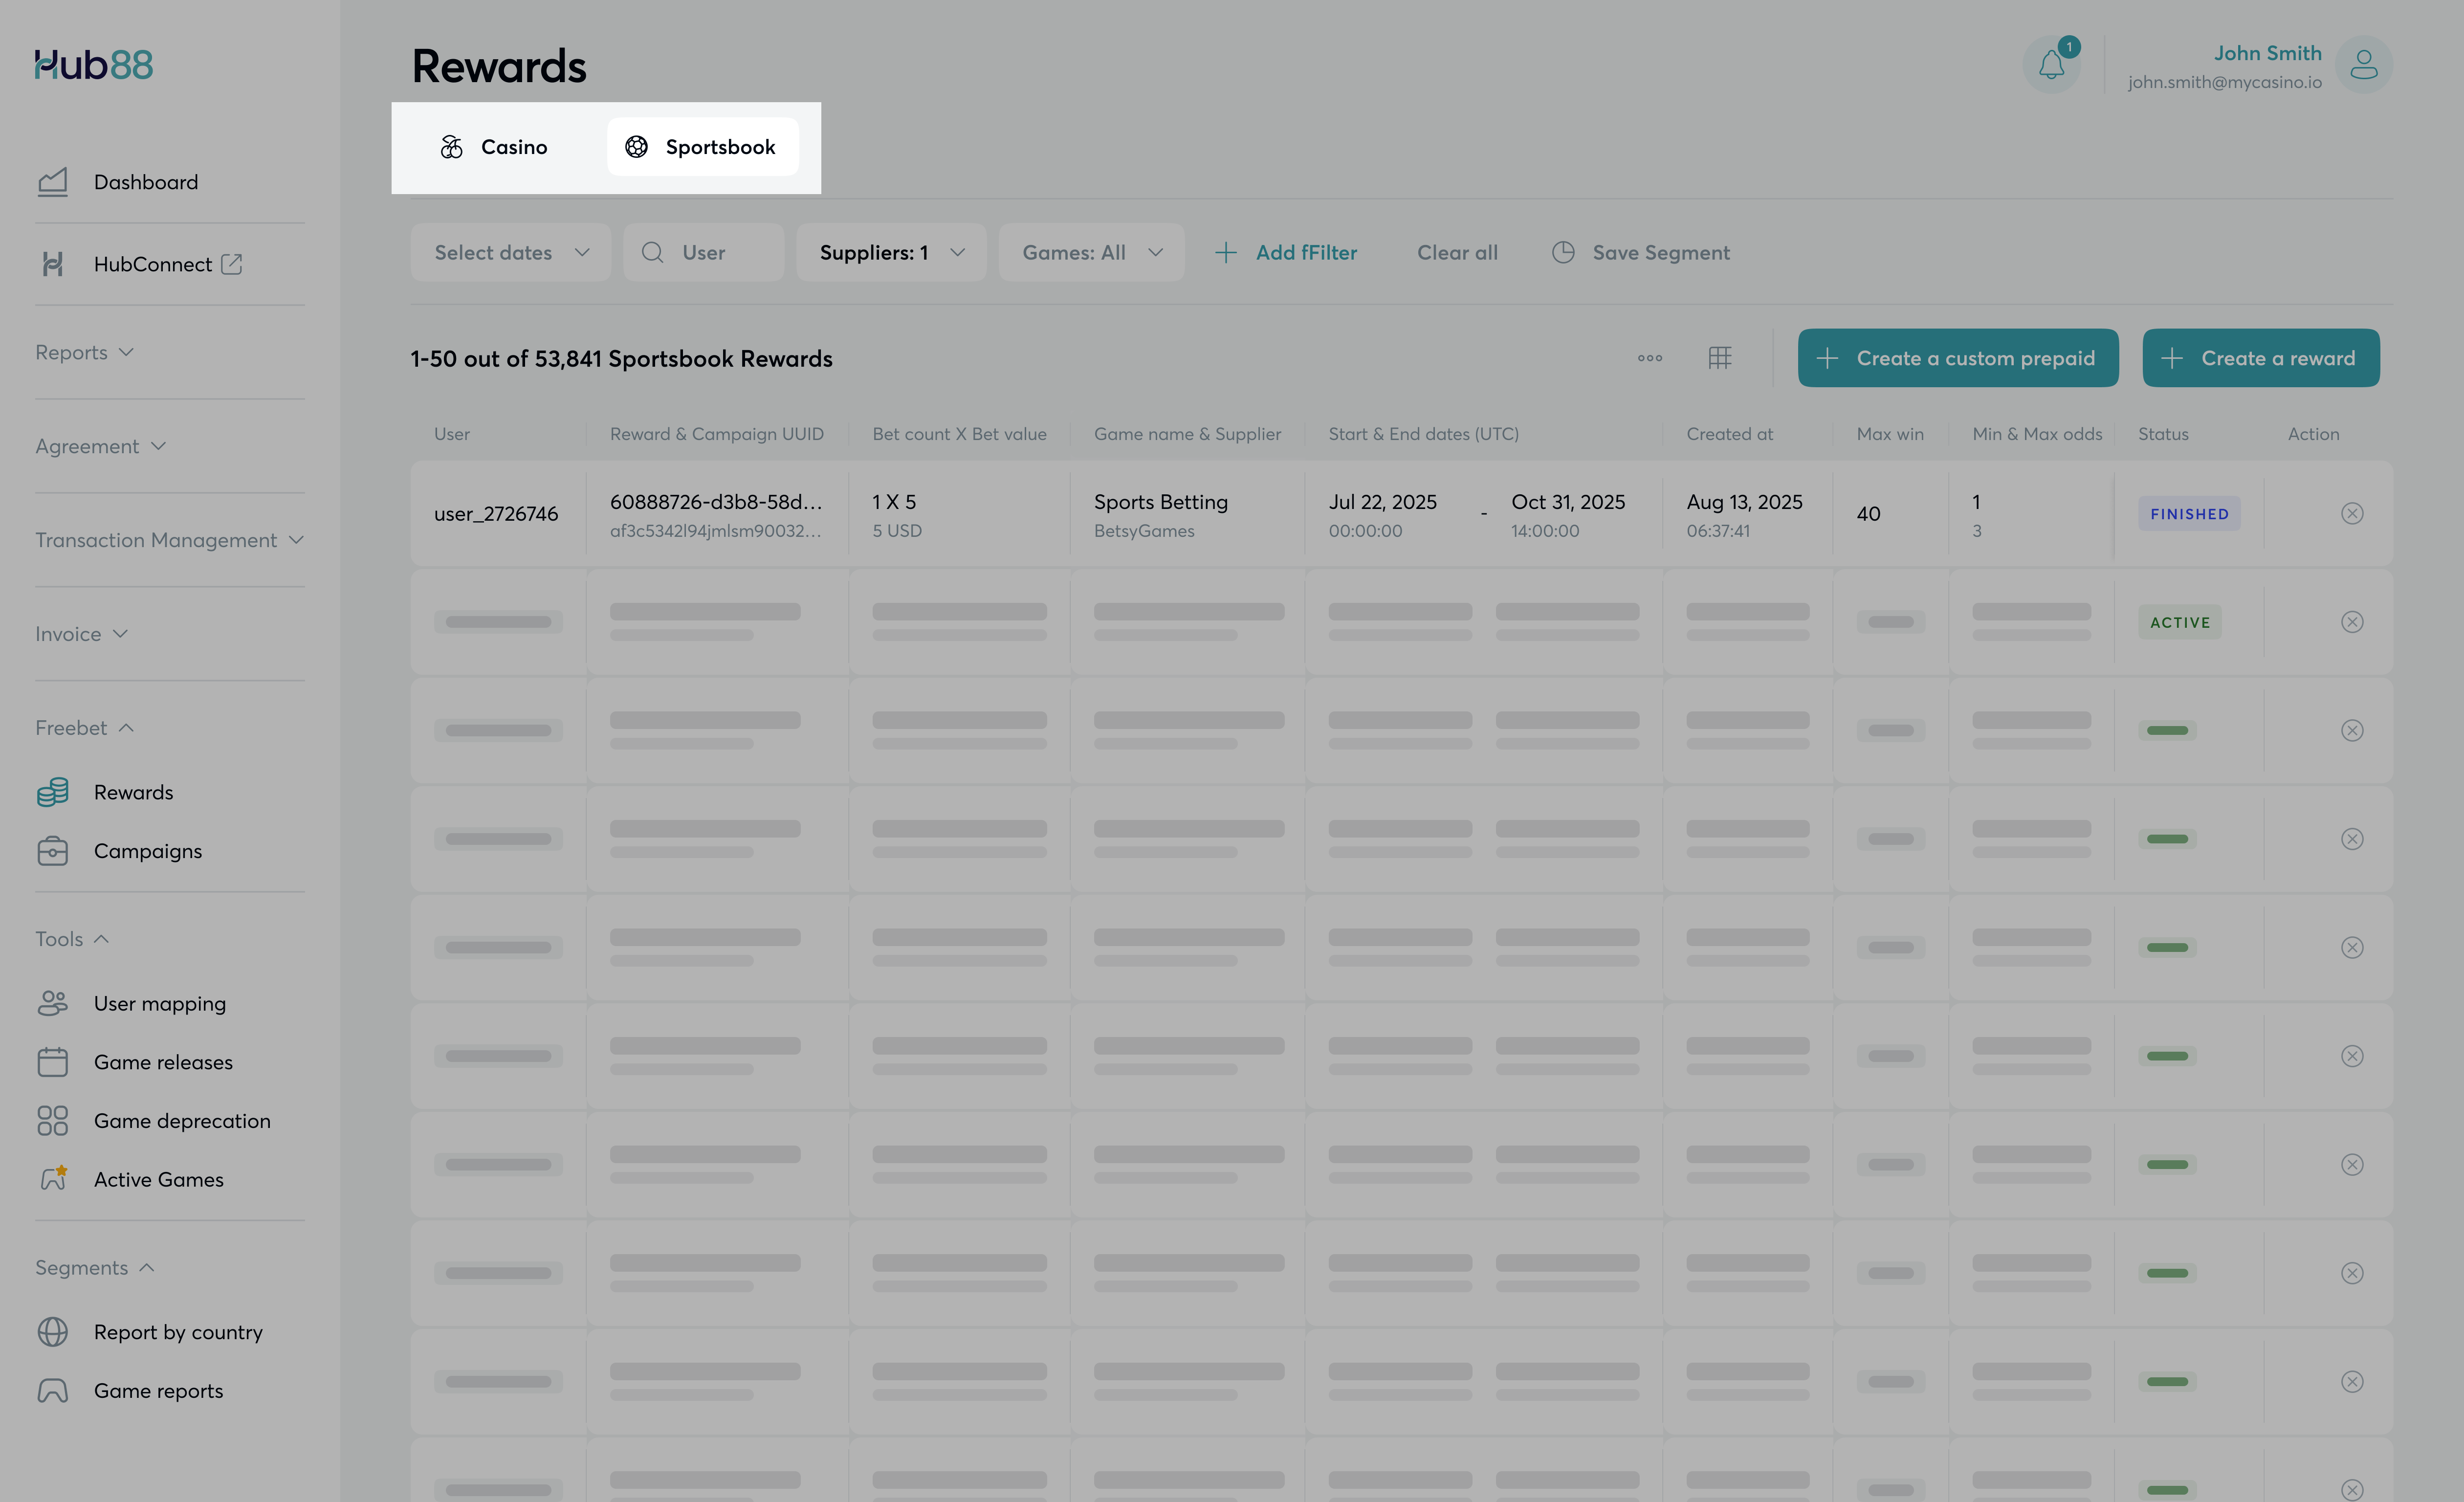
Task: Select the Sportsbook tab
Action: click(x=702, y=147)
